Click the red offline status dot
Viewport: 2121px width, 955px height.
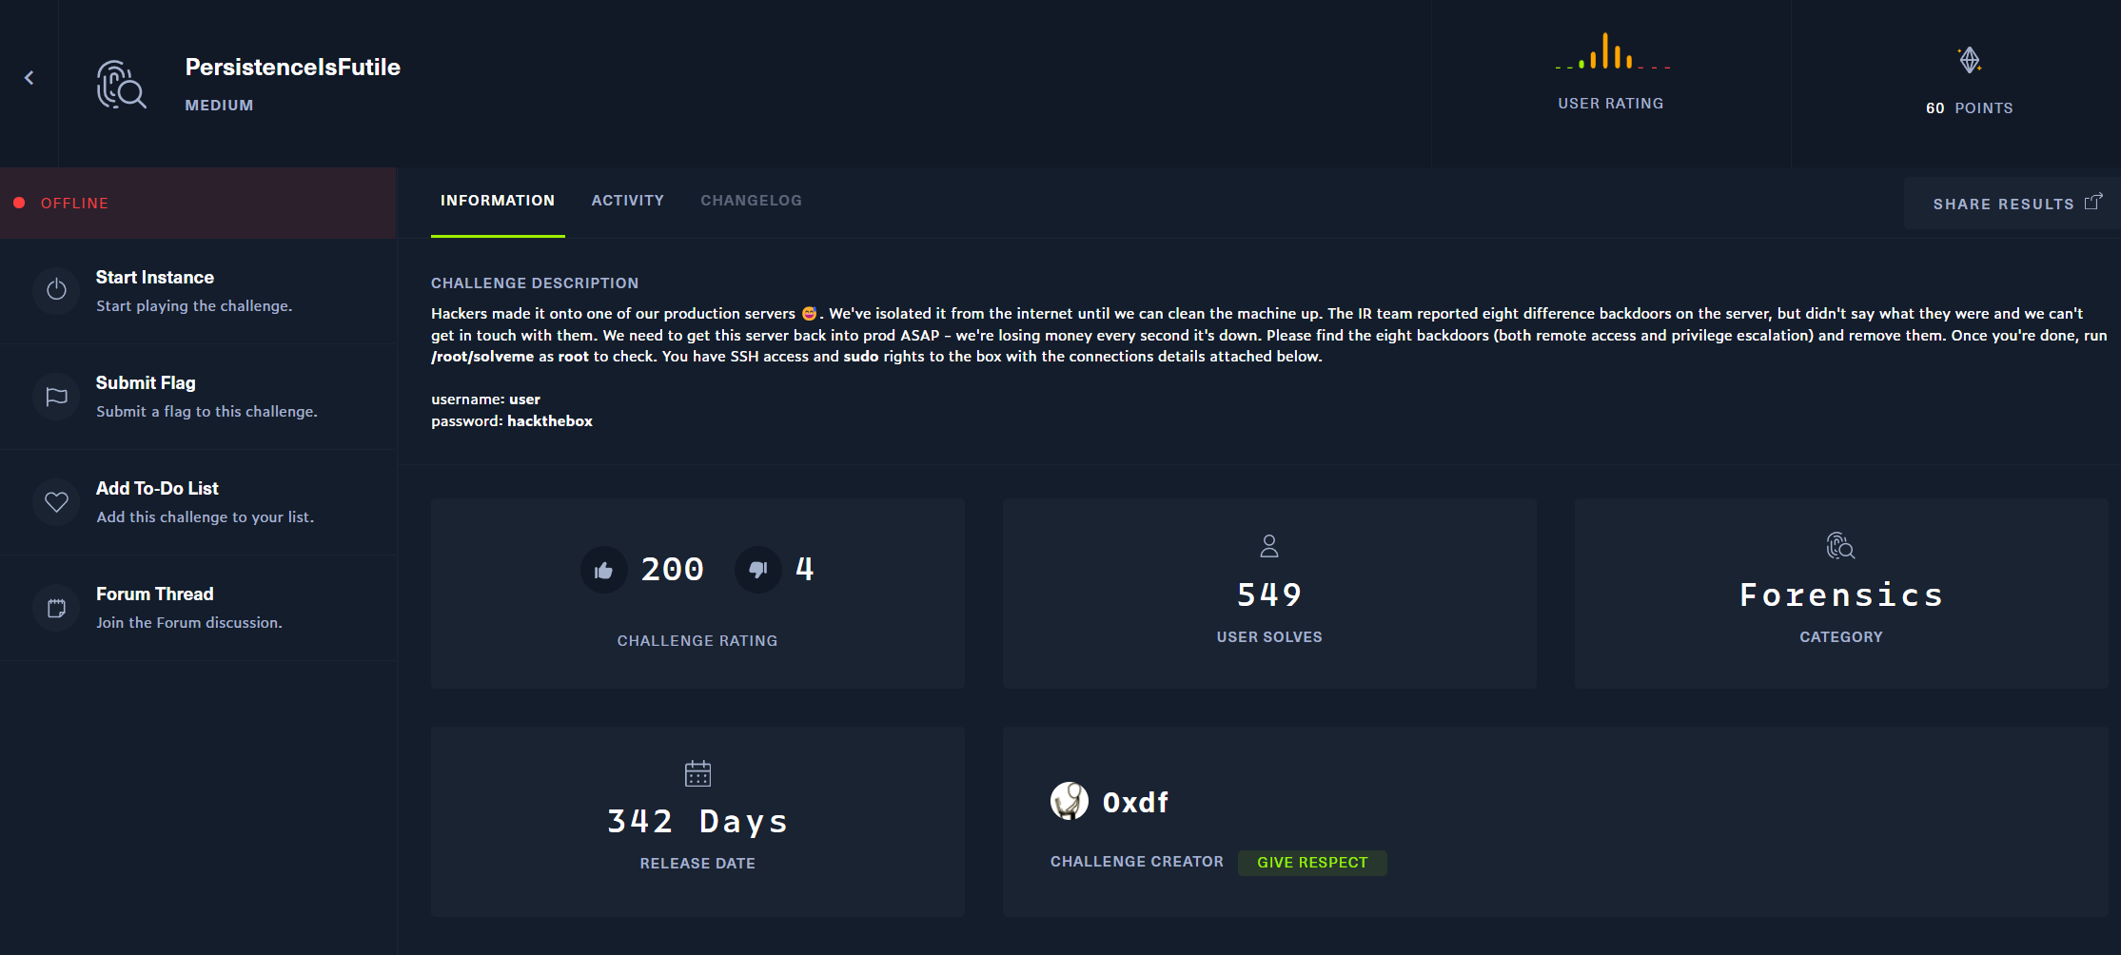[x=19, y=203]
